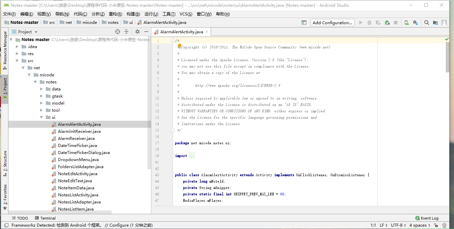Screen dimensions: 454x229
Task: Click the Project tree horizontal scrollbar
Action: pos(60,212)
